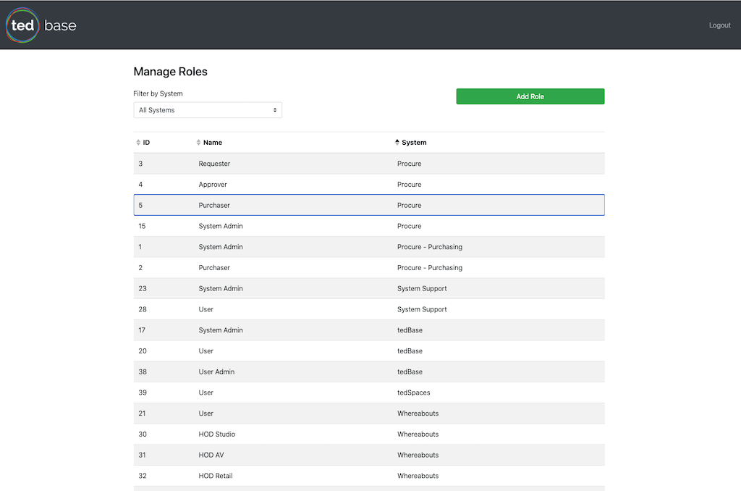Viewport: 741px width, 491px height.
Task: Select the HOD Studio role row
Action: (369, 435)
